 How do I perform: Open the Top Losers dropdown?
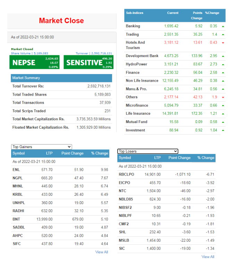coord(148,151)
